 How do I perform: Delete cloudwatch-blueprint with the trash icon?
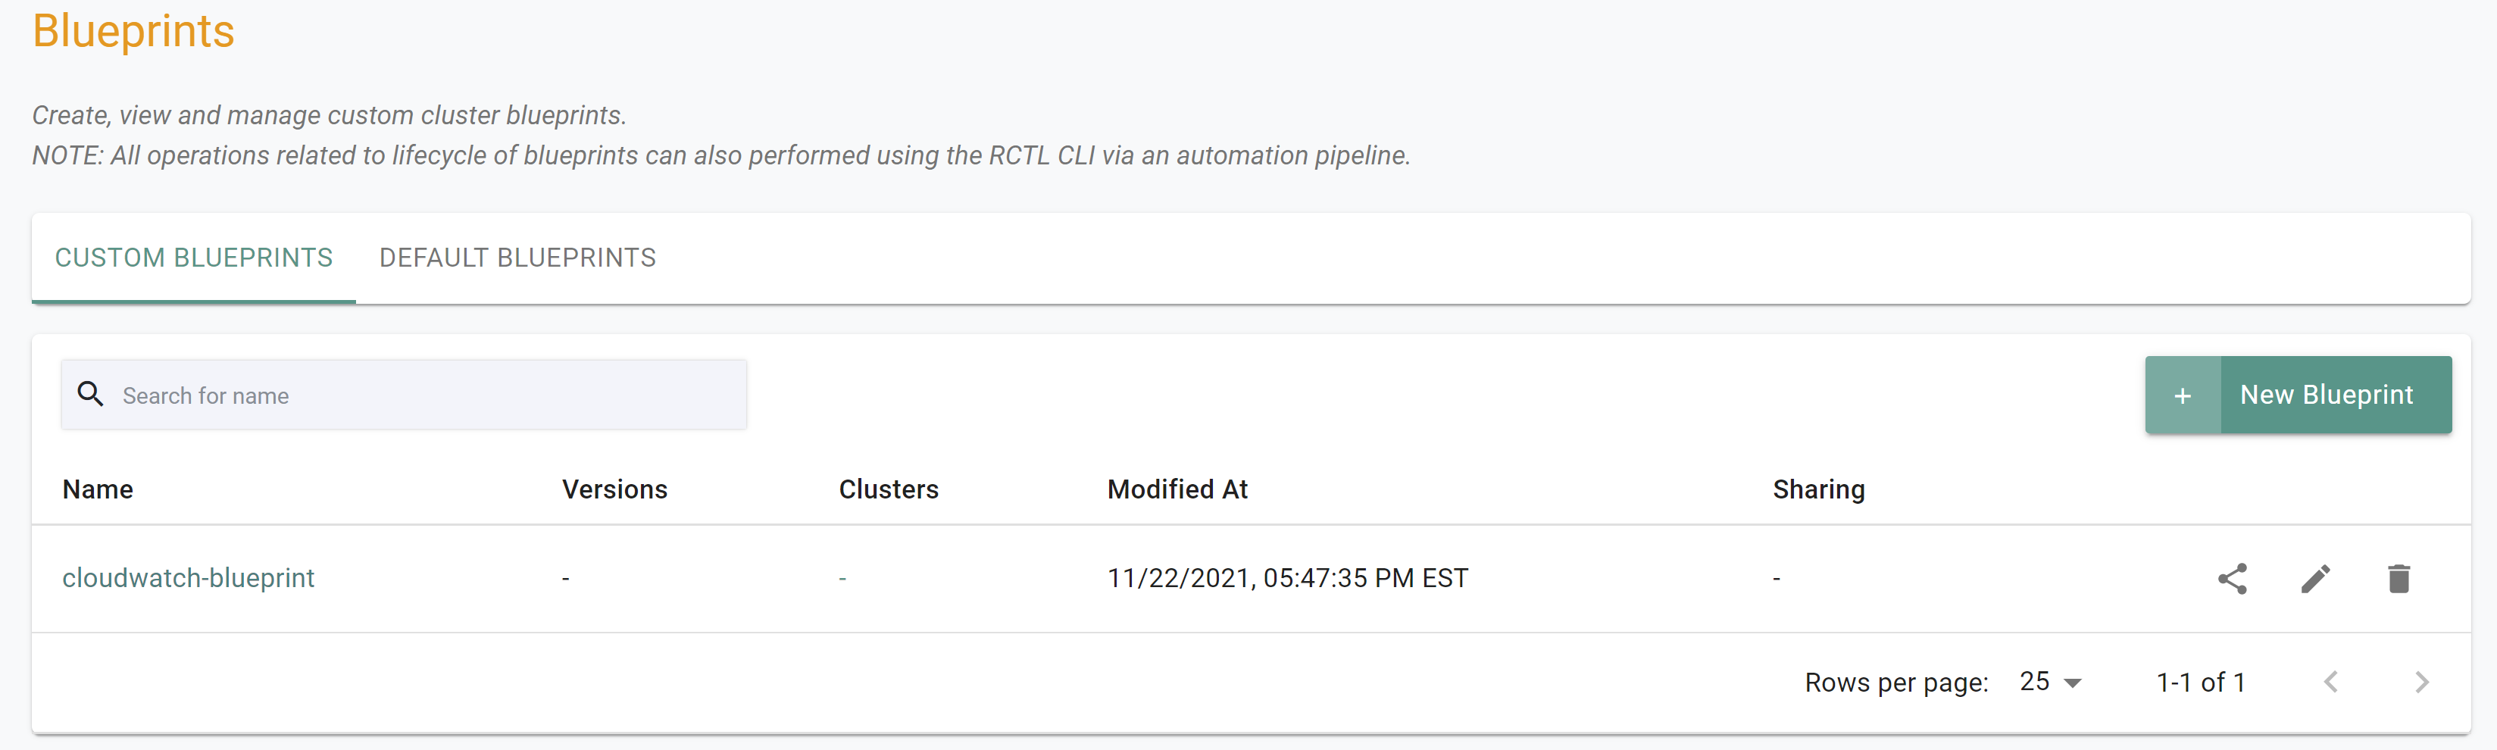pos(2398,579)
